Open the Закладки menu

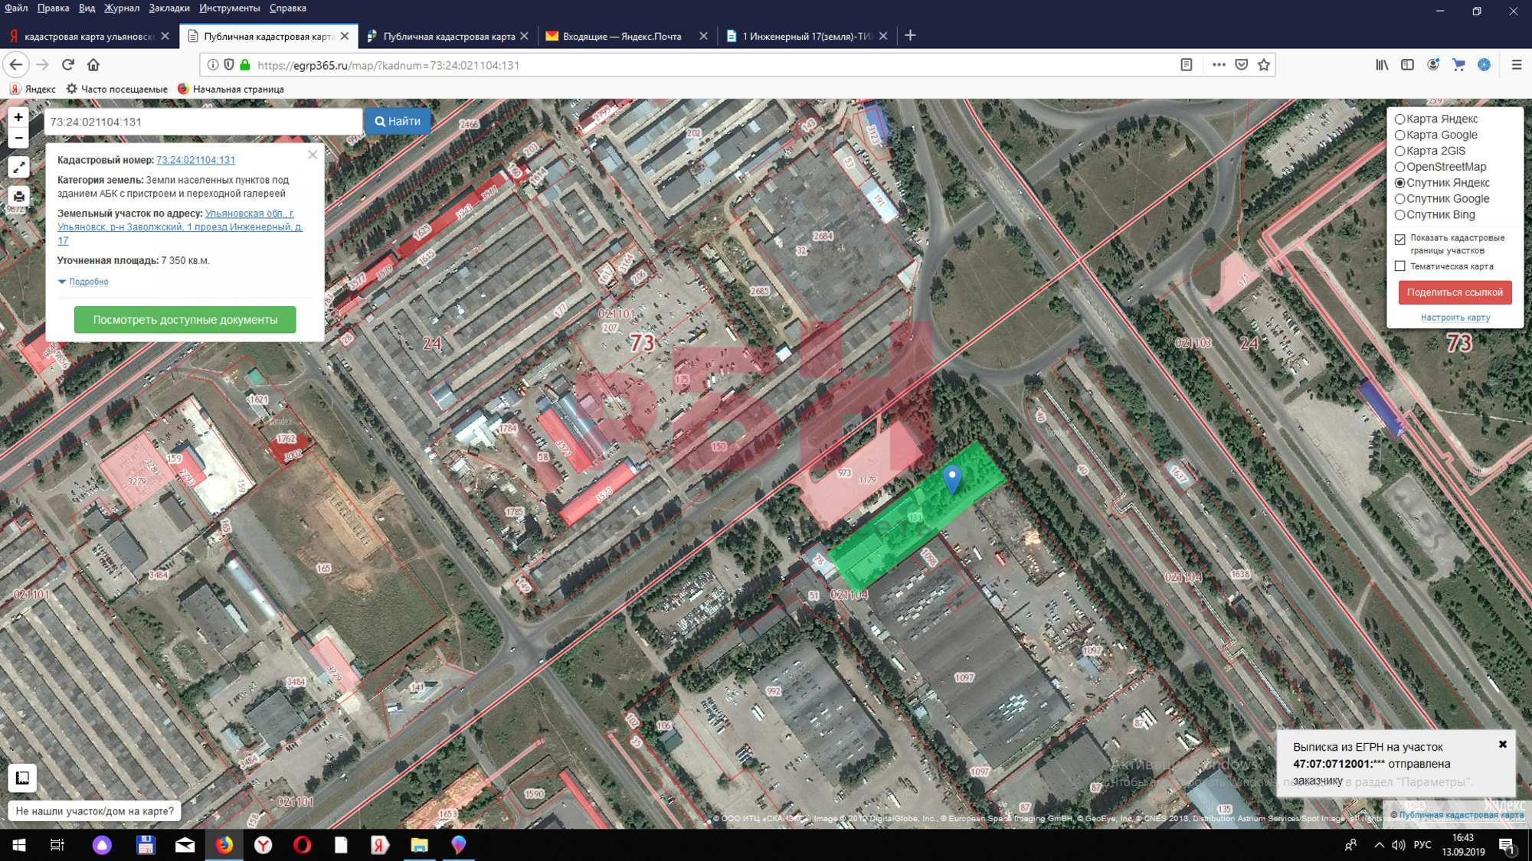pyautogui.click(x=169, y=8)
